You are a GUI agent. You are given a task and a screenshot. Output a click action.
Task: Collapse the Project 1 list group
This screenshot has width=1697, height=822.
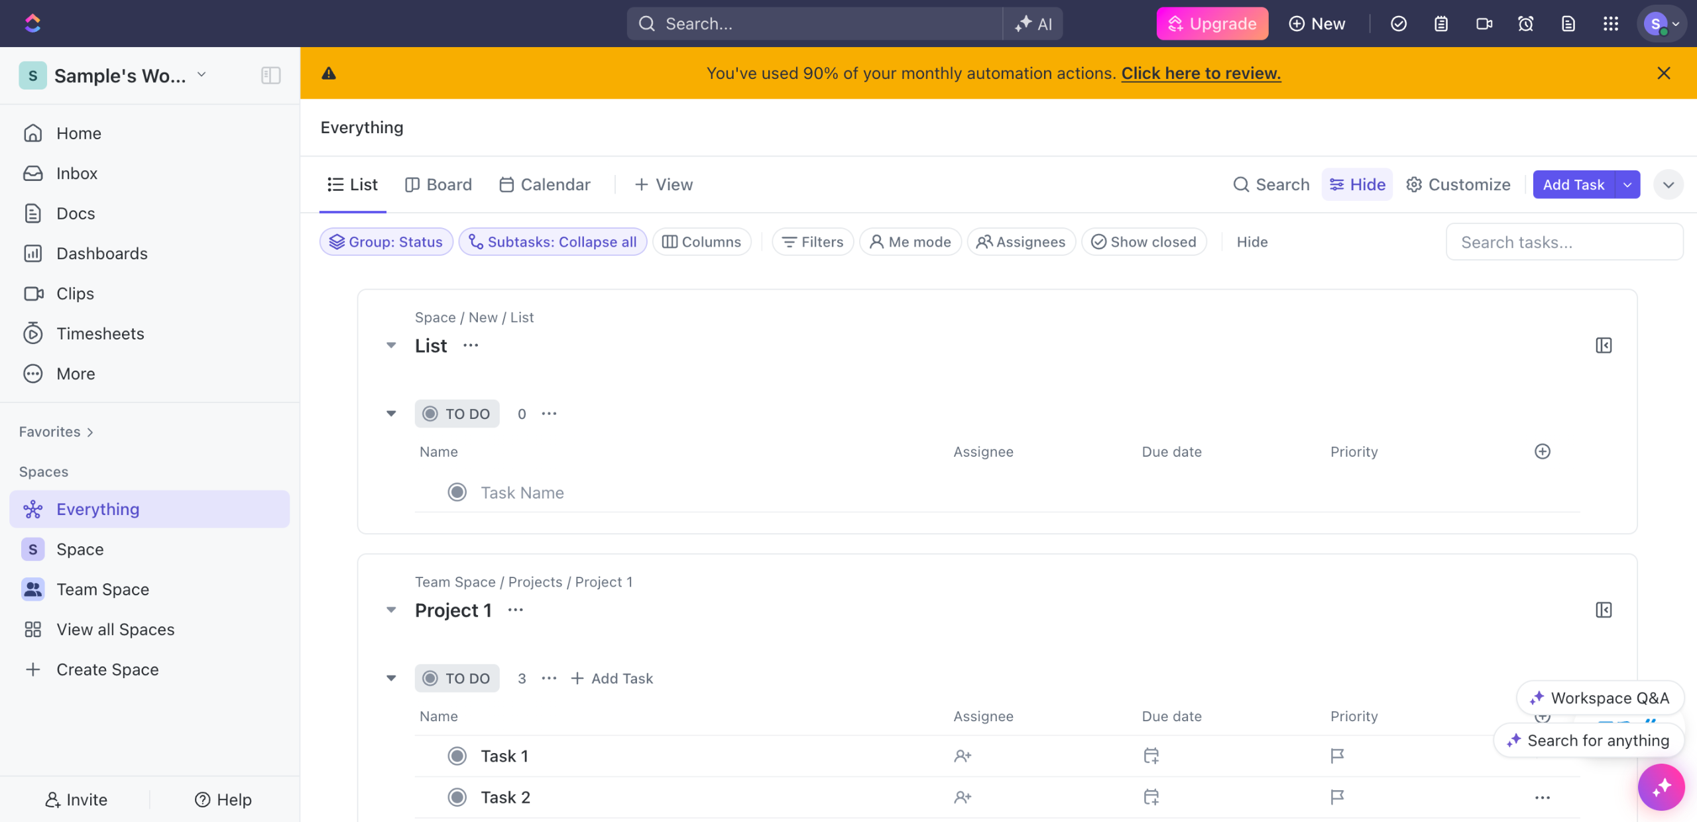click(x=391, y=610)
